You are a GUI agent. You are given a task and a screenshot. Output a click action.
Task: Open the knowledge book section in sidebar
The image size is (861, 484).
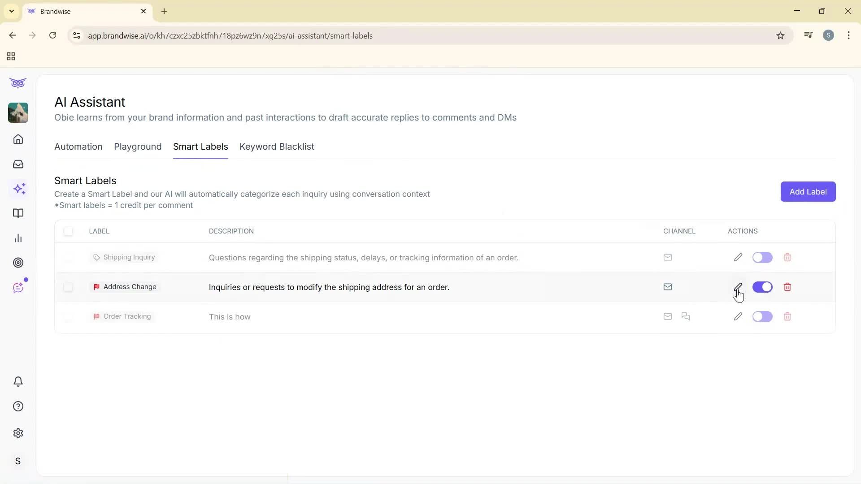18,213
